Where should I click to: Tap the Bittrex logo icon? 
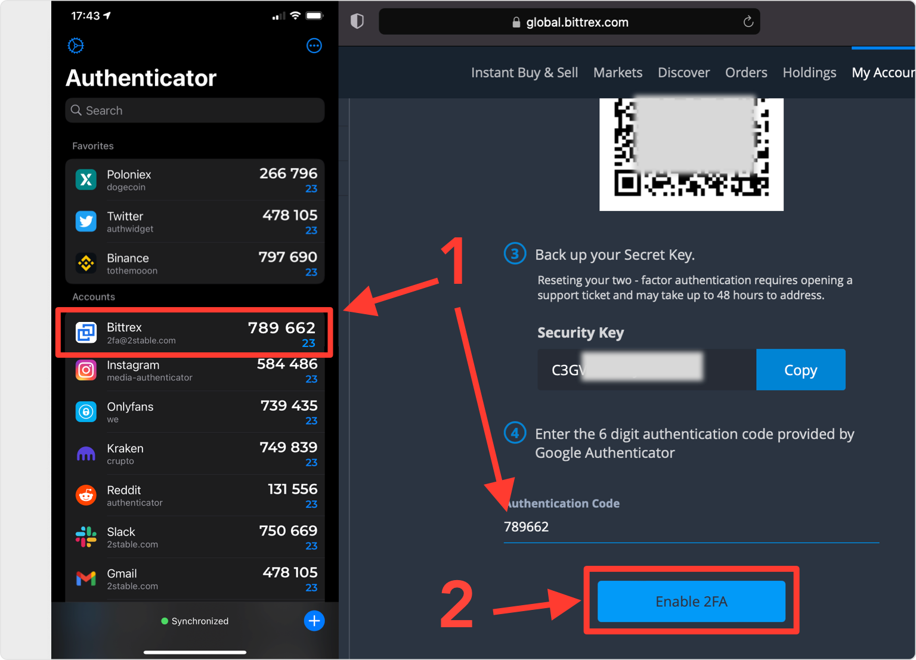pyautogui.click(x=86, y=333)
